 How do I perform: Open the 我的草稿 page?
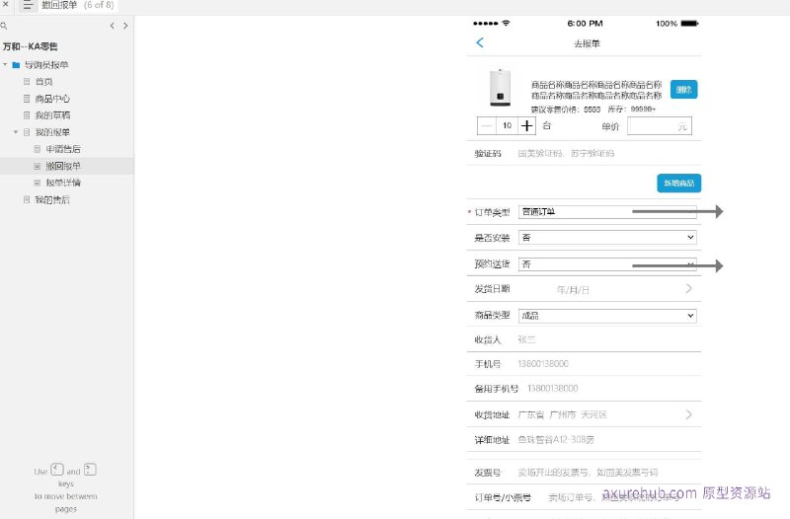point(52,115)
